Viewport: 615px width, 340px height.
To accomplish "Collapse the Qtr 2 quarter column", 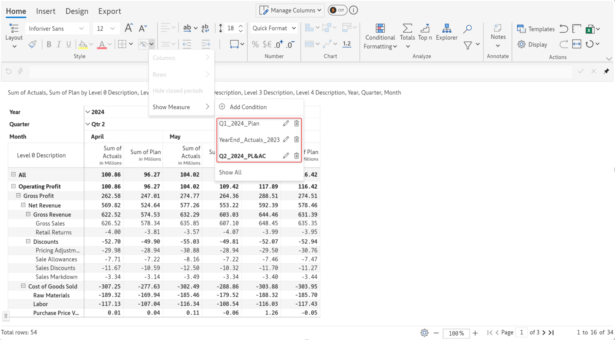I will 87,124.
